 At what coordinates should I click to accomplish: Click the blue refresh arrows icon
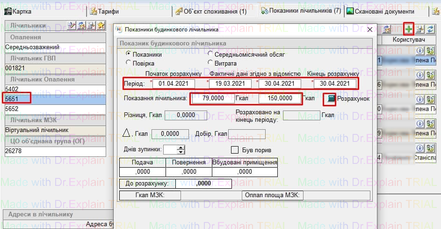click(x=430, y=30)
